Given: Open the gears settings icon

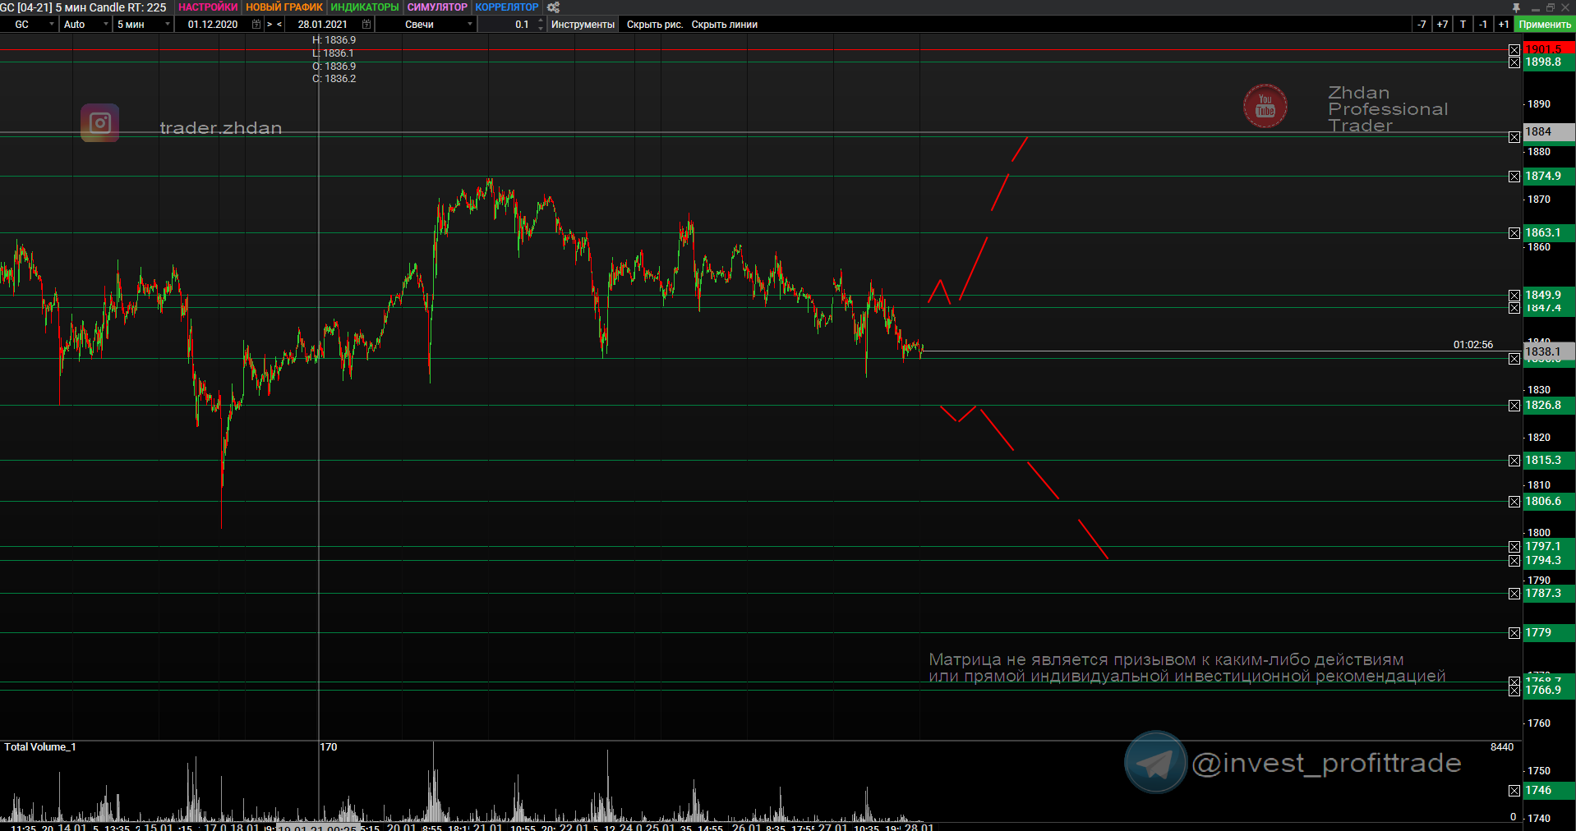Looking at the screenshot, I should tap(553, 7).
